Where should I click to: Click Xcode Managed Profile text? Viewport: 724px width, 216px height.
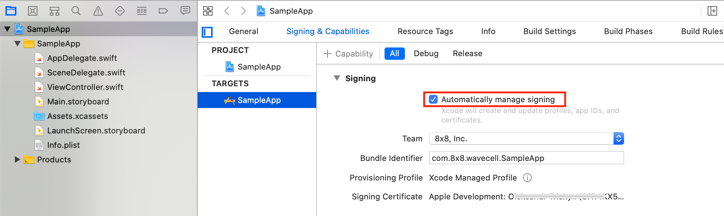pyautogui.click(x=473, y=178)
